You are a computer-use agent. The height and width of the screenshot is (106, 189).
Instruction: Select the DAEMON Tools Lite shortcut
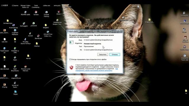coord(185,58)
